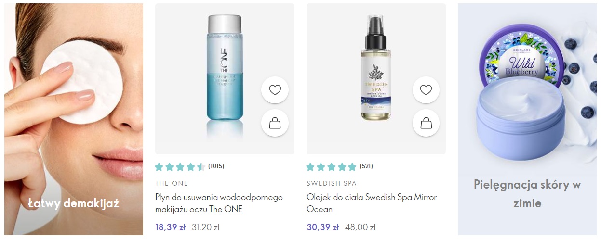Add The ONE makeup remover to shopping bag
601x239 pixels.
pos(275,123)
